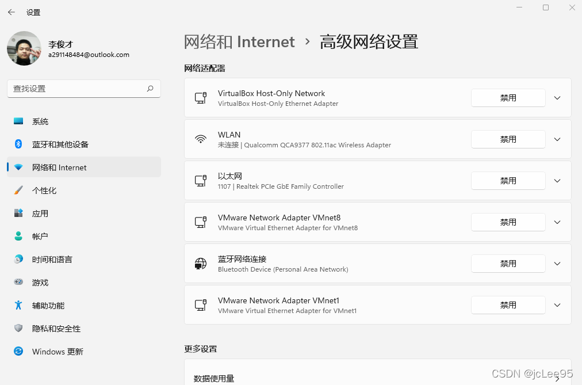Open 时间和语言 settings
The height and width of the screenshot is (385, 582).
pos(84,260)
